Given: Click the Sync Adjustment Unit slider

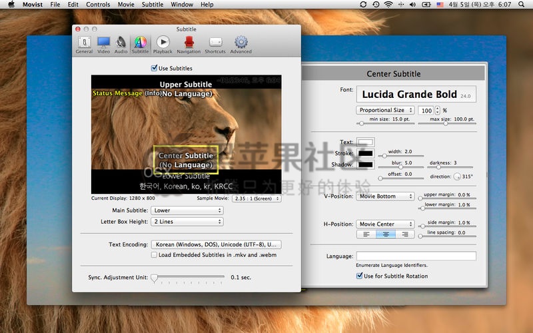Looking at the screenshot, I should [189, 278].
